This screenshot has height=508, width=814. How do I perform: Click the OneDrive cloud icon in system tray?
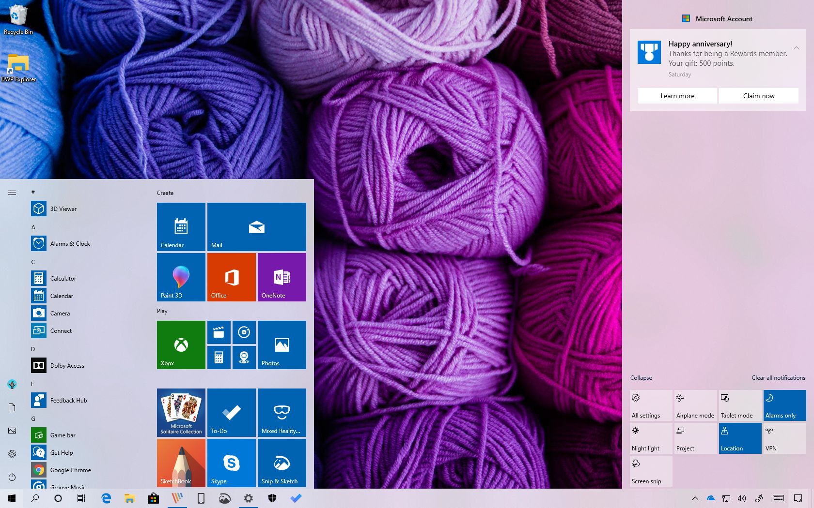click(710, 498)
